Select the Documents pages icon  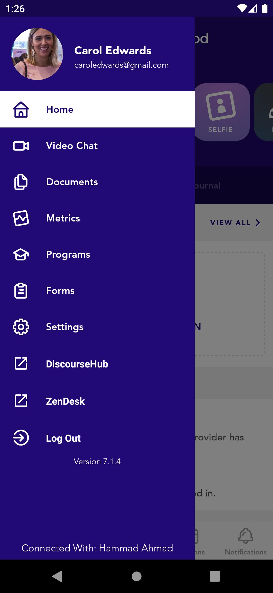pos(21,182)
